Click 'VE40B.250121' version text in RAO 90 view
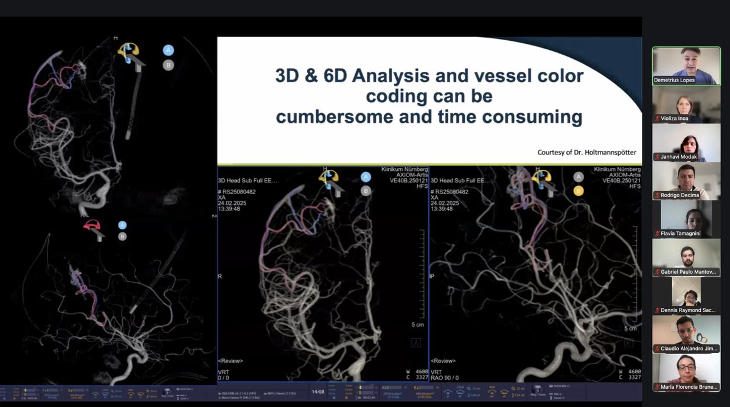 pyautogui.click(x=622, y=181)
